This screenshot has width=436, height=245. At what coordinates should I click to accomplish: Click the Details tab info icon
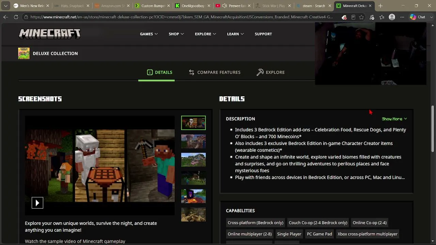[x=150, y=72]
